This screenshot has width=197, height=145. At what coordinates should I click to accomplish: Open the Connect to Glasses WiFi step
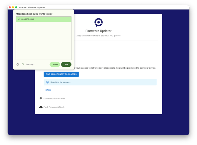[x=54, y=99]
